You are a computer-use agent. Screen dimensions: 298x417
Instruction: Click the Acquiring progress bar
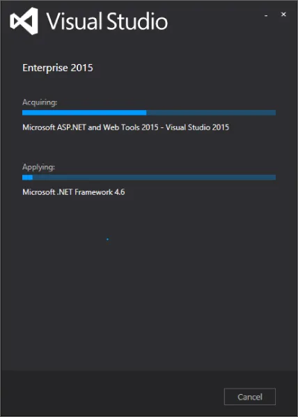tap(149, 113)
